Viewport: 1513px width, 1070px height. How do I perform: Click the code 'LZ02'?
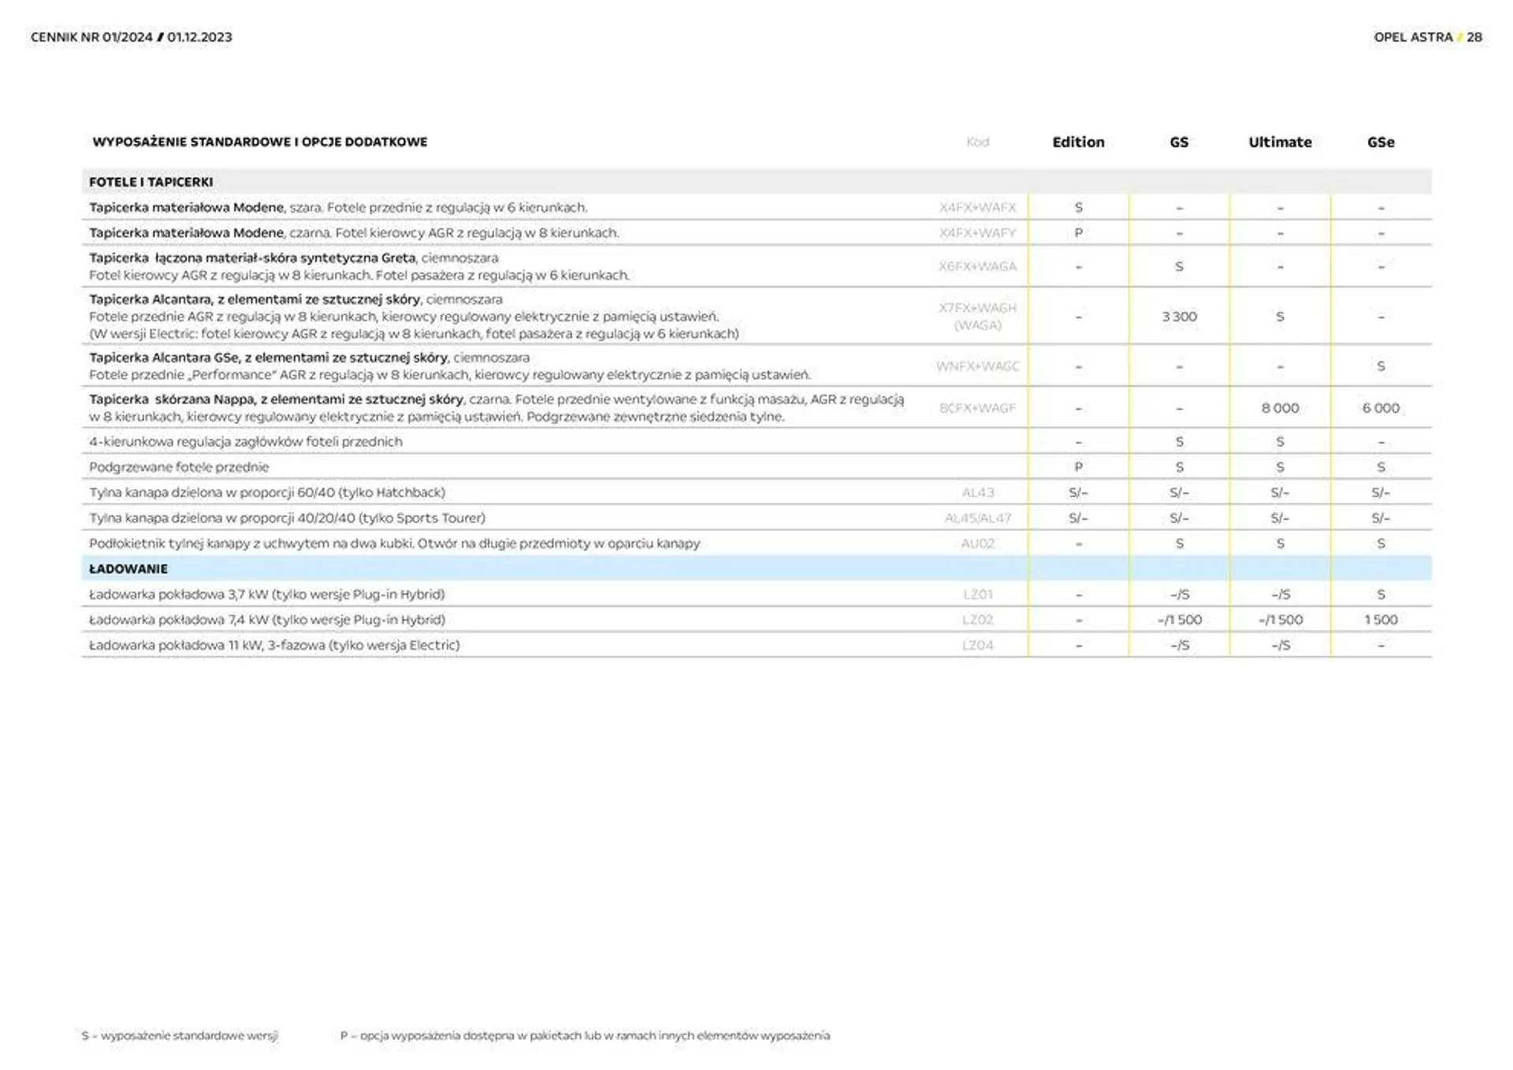(x=977, y=620)
